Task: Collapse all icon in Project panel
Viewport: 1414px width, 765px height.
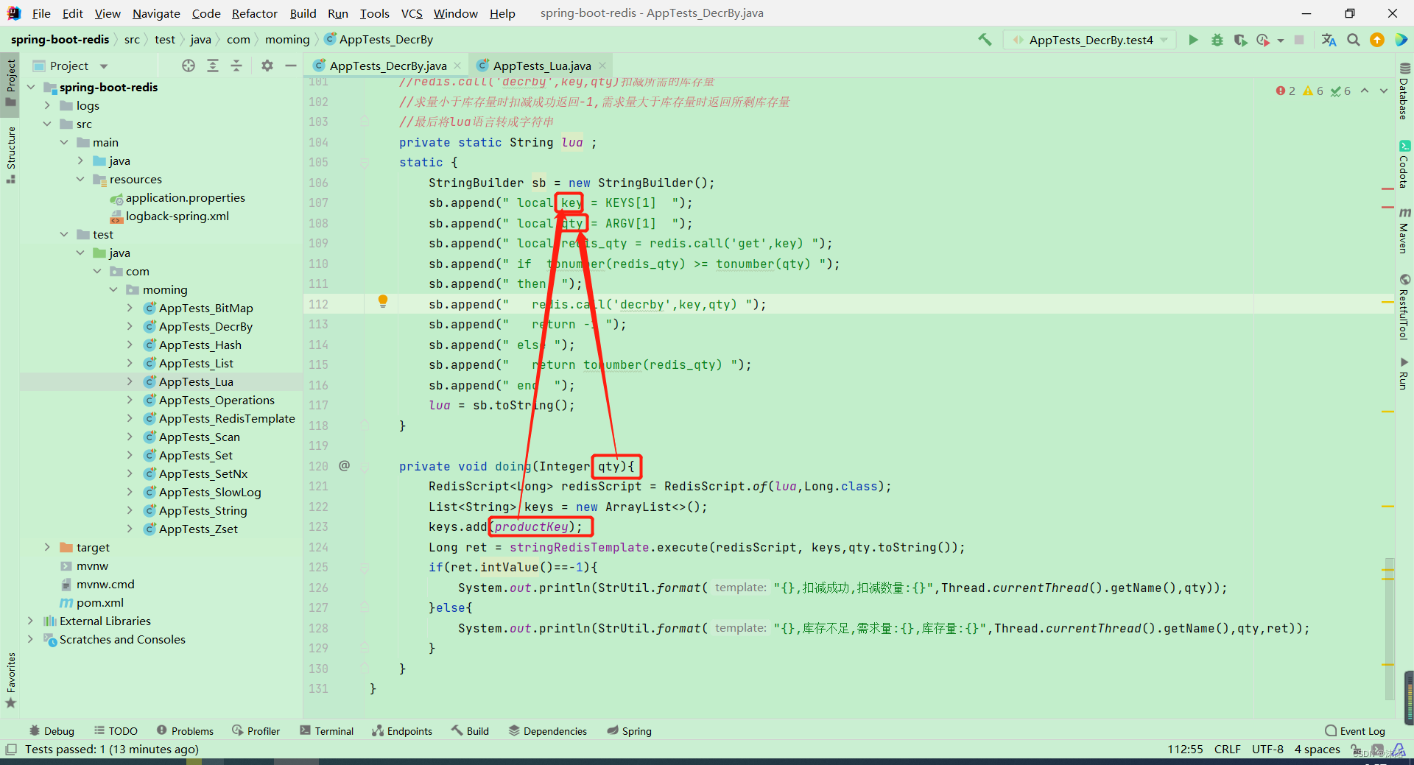Action: (x=236, y=66)
